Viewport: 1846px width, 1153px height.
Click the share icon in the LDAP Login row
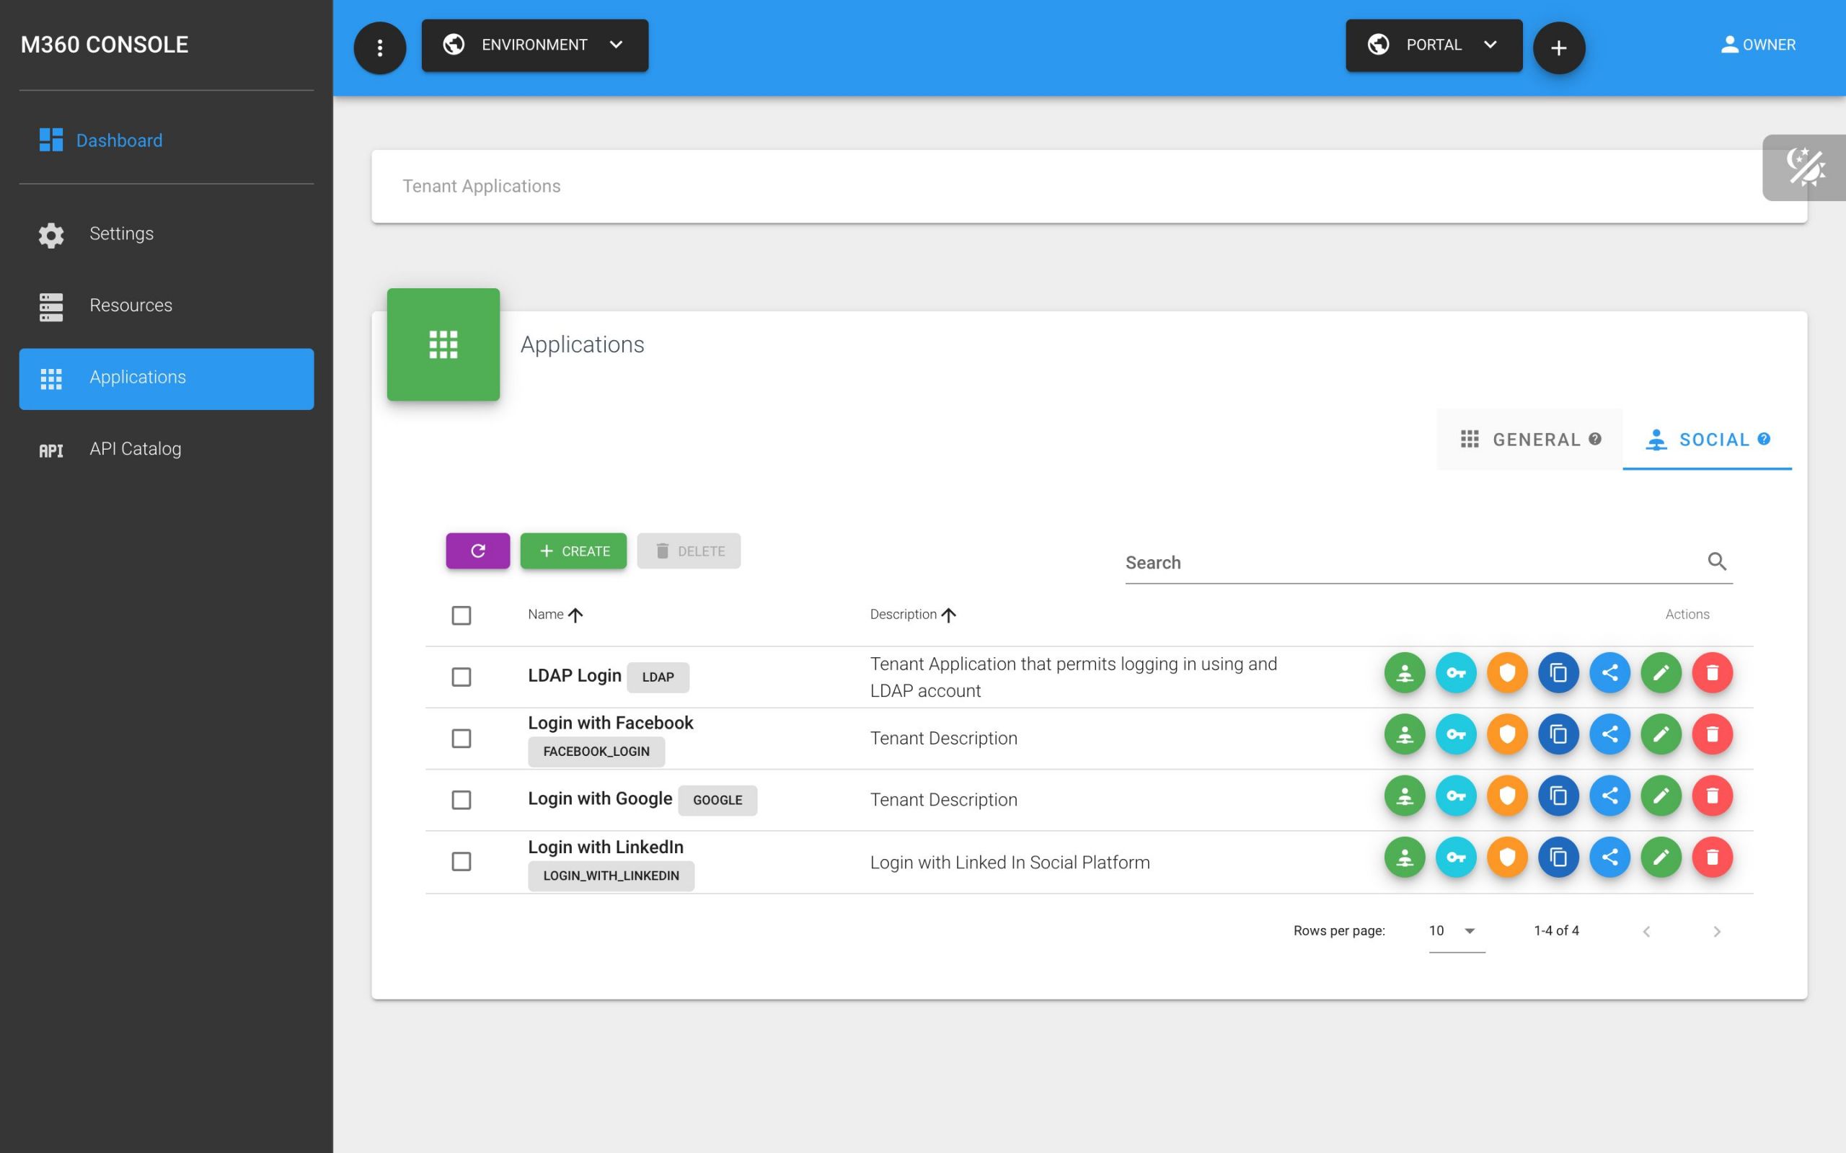point(1609,672)
